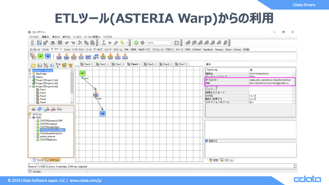The width and height of the screenshot is (329, 185).
Task: Close the Flow1 tab
Action: [124, 64]
